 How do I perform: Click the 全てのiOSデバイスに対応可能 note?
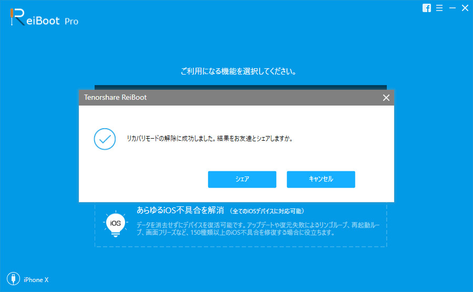click(x=267, y=211)
